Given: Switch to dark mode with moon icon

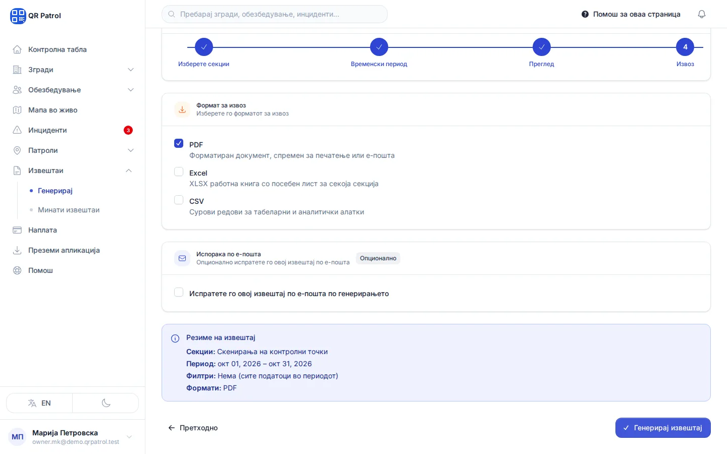Looking at the screenshot, I should point(106,403).
